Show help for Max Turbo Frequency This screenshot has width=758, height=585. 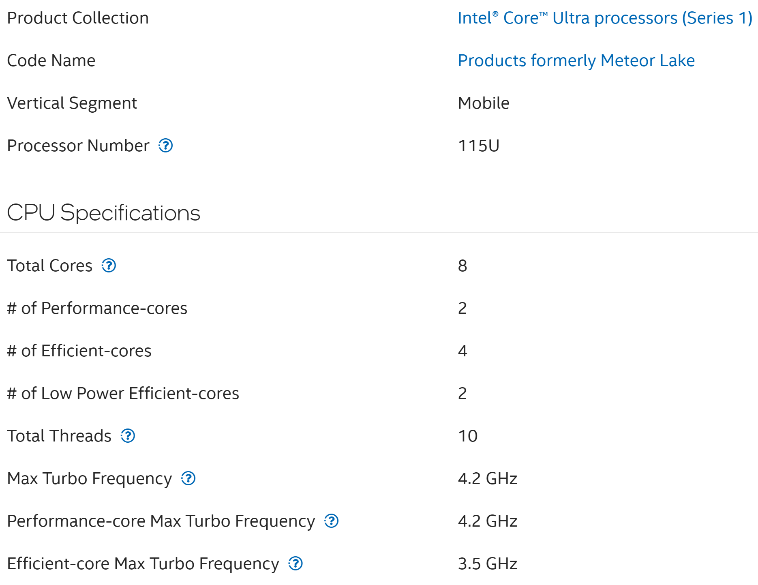coord(188,478)
